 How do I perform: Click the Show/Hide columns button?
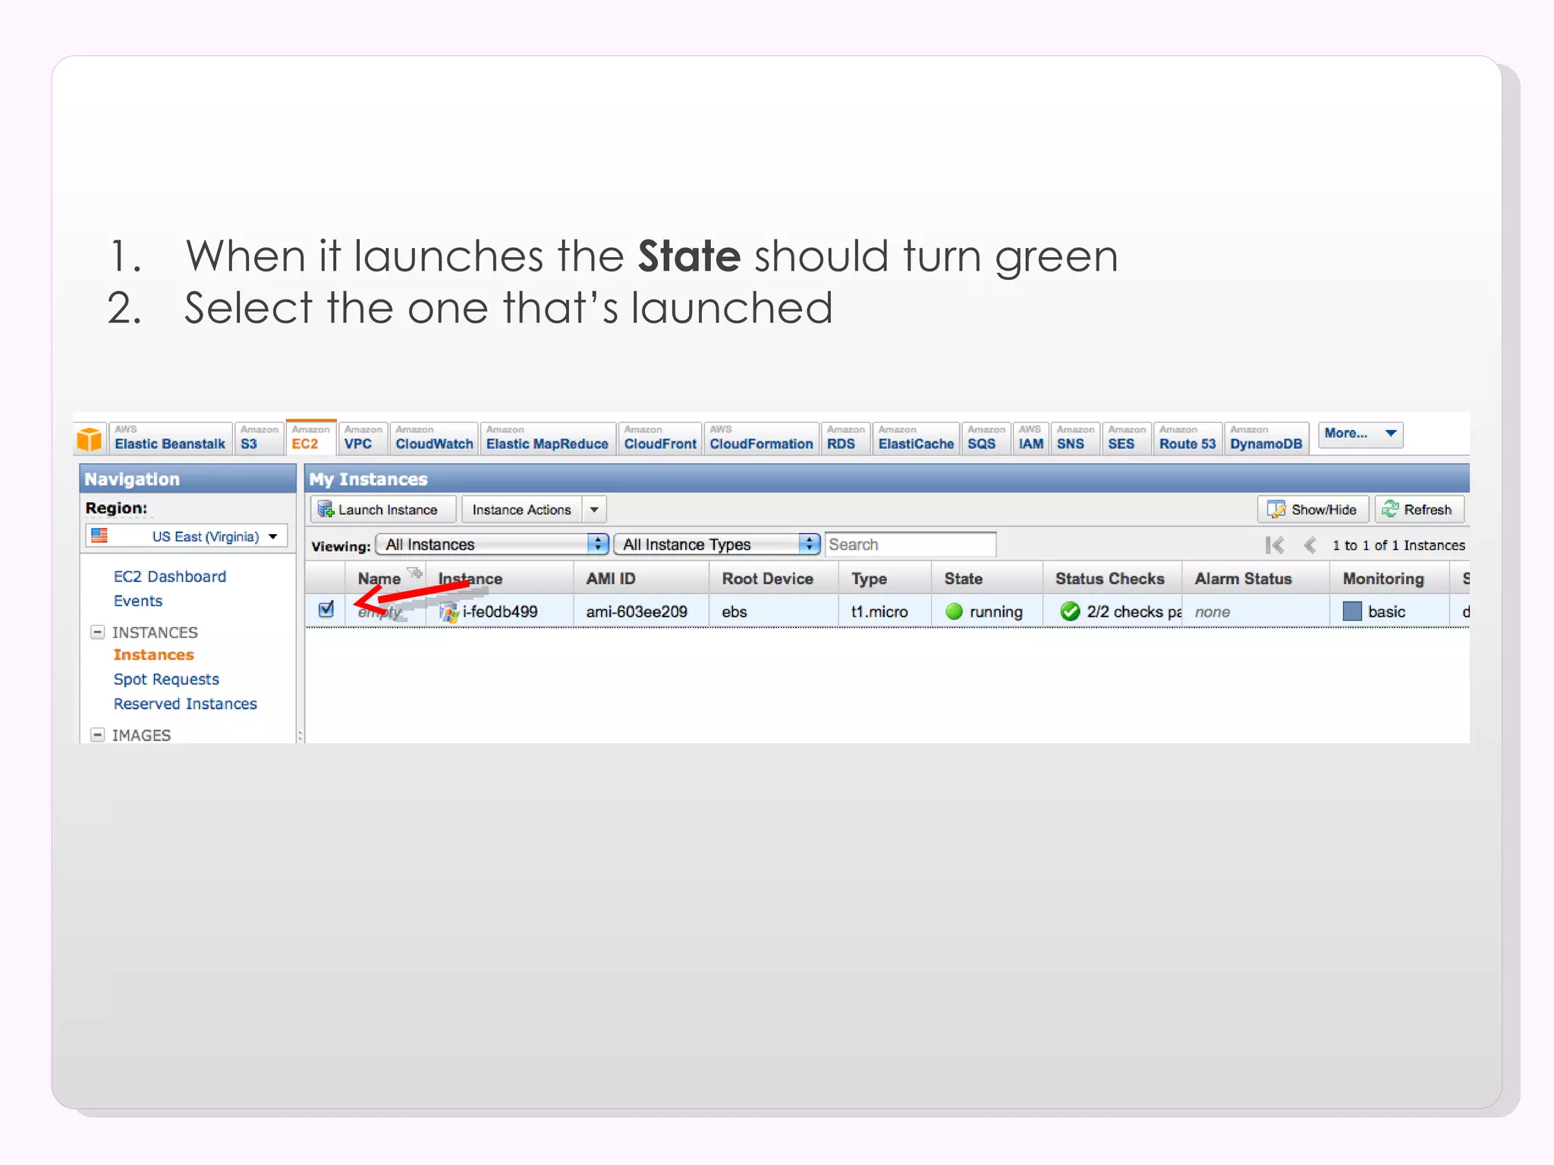[1313, 510]
